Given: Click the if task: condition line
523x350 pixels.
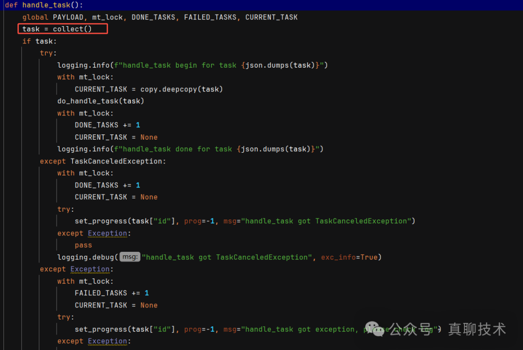Looking at the screenshot, I should point(39,41).
